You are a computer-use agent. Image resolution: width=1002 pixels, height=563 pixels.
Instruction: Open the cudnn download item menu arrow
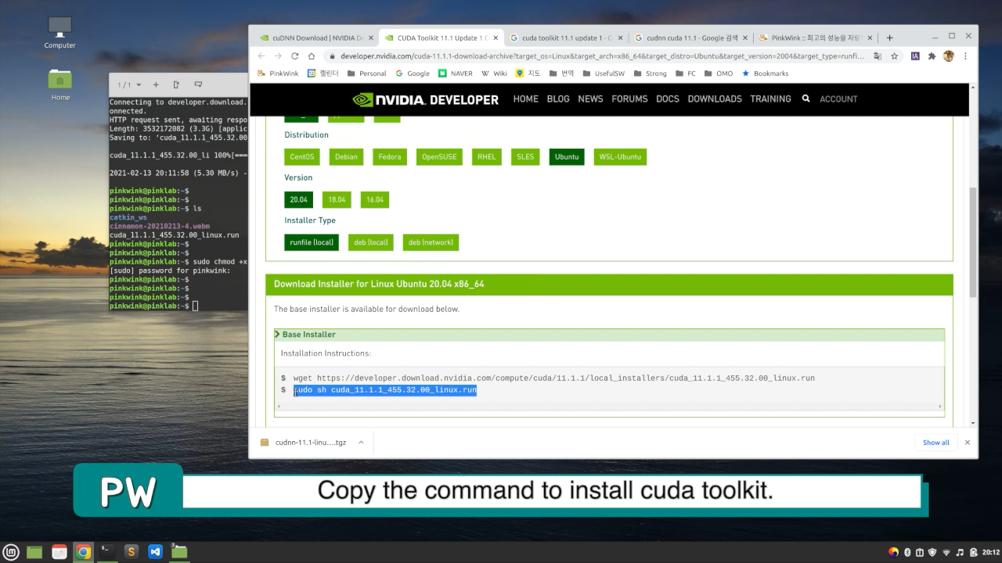pos(361,443)
